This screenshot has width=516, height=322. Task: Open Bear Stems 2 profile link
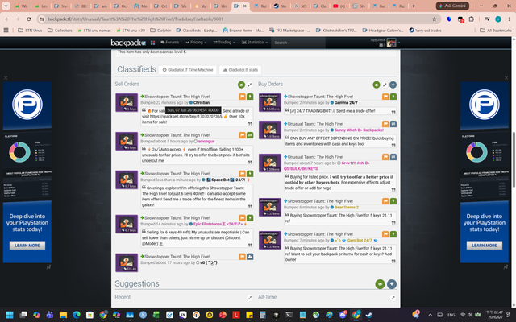347,208
